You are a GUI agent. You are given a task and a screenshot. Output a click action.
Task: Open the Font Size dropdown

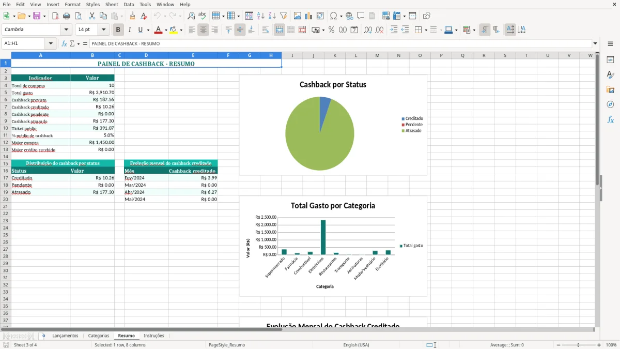tap(104, 30)
